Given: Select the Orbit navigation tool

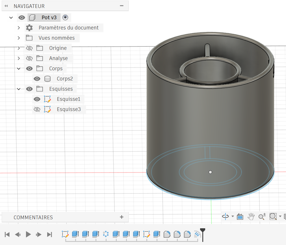Looking at the screenshot, I should 226,217.
